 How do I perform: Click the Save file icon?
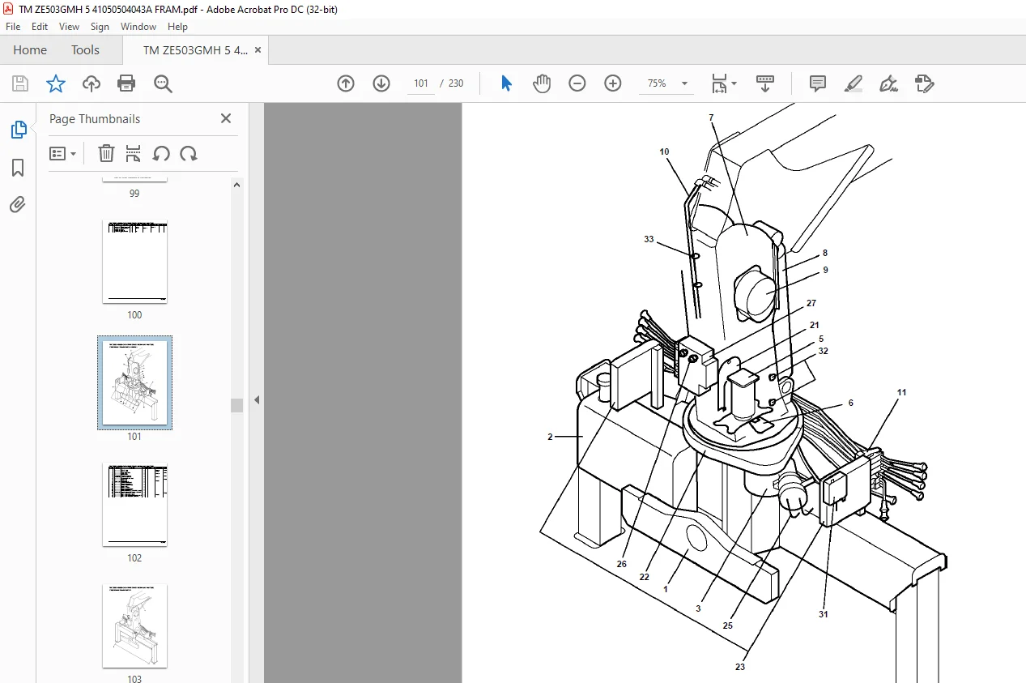point(20,83)
